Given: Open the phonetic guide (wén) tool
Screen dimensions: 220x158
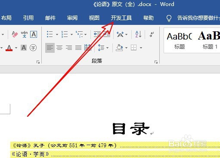Looking at the screenshot, I should (x=24, y=34).
